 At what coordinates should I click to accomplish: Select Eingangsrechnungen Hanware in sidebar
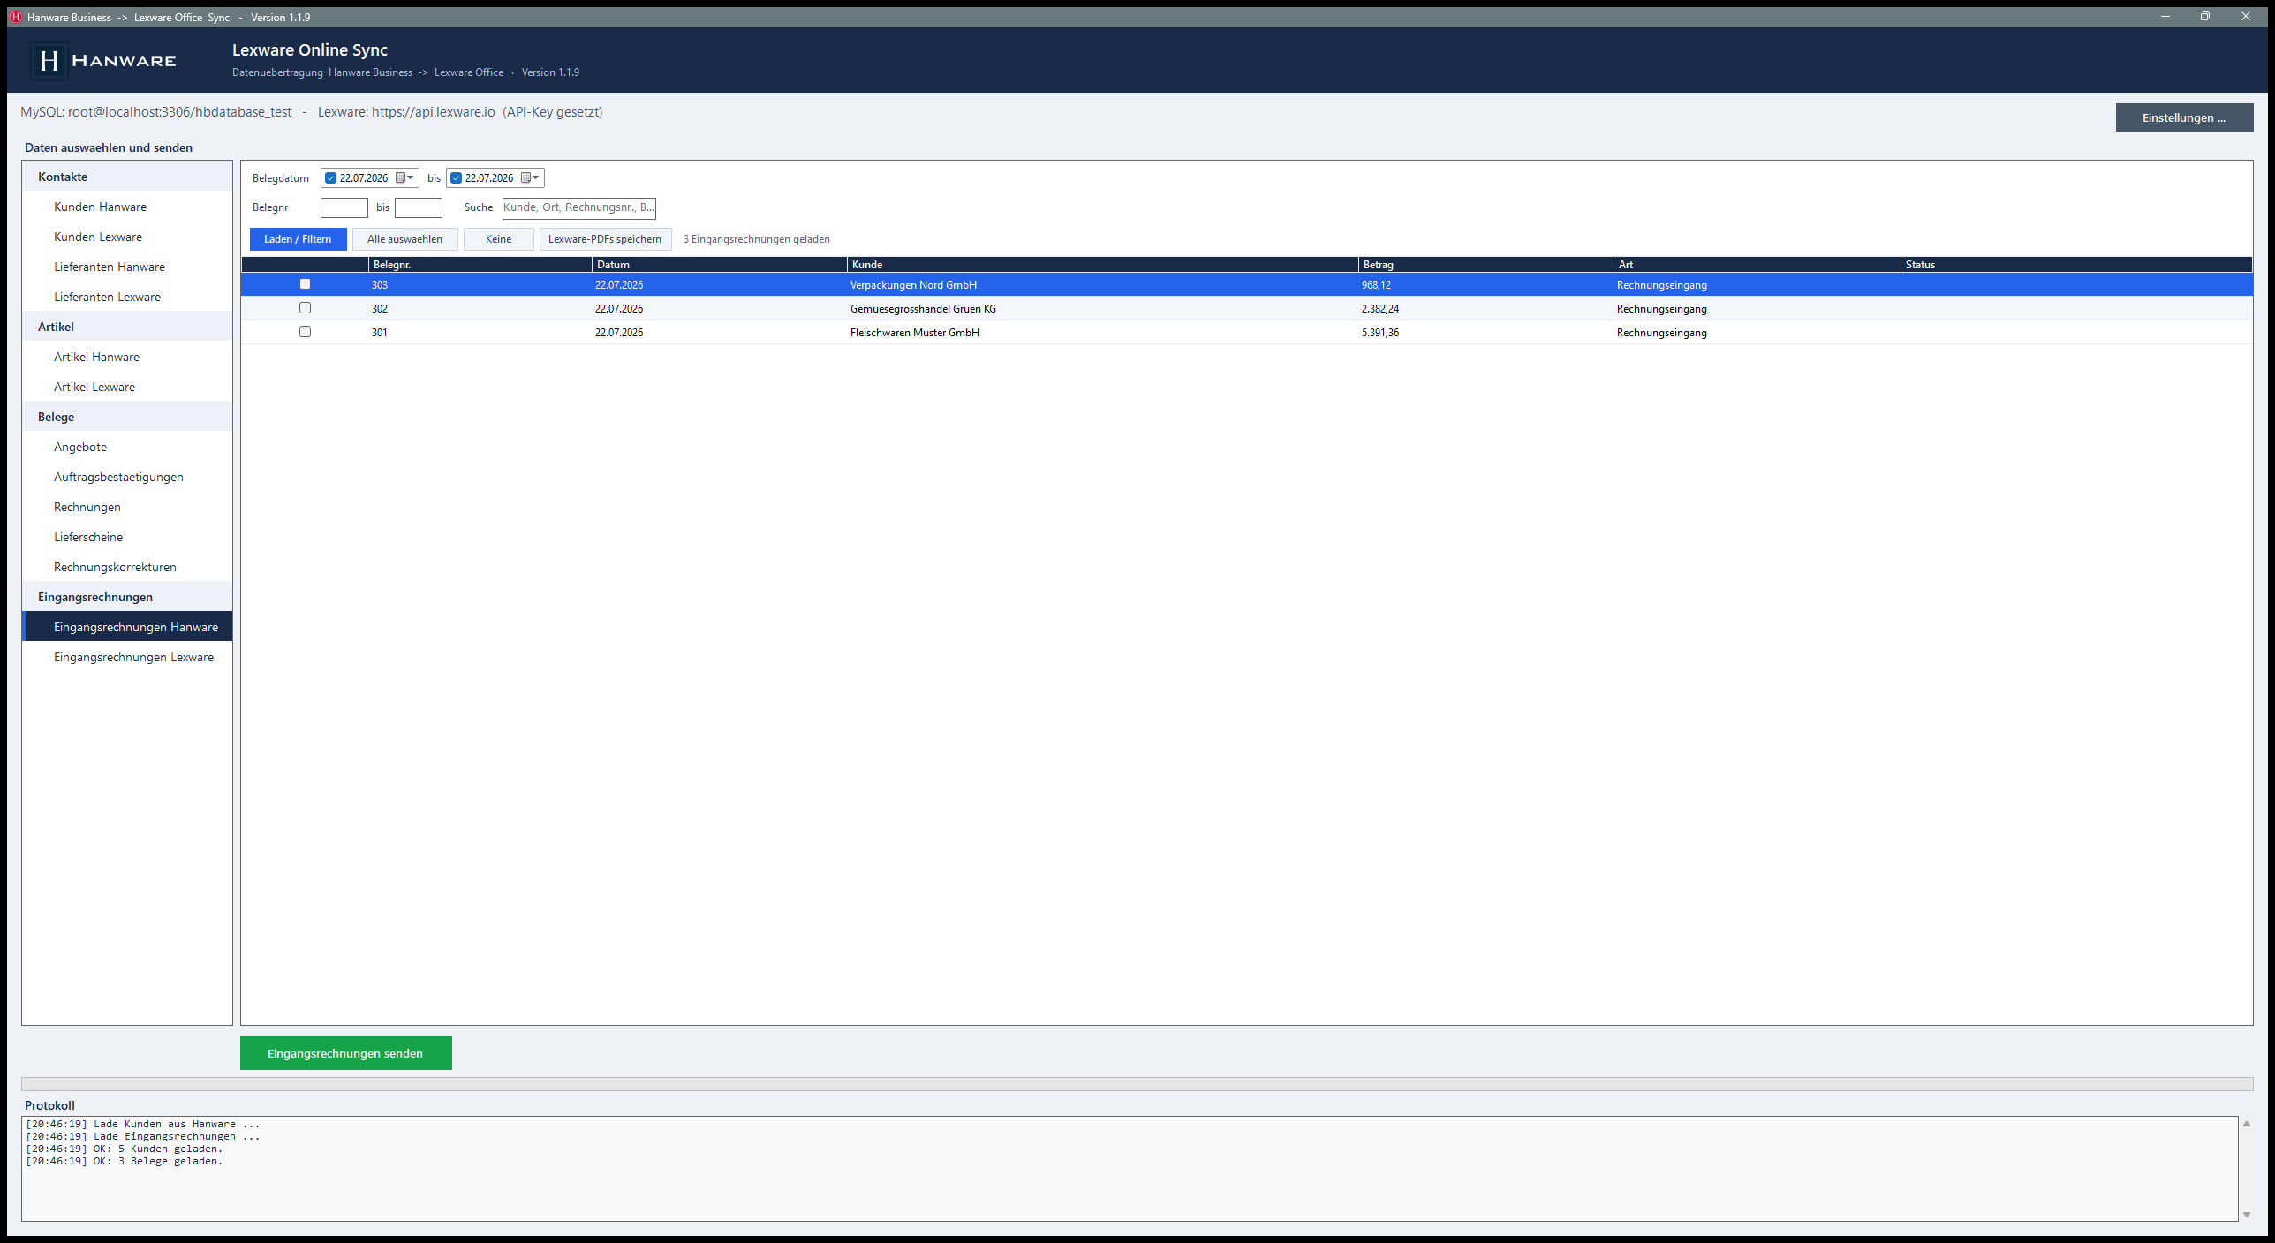tap(127, 627)
